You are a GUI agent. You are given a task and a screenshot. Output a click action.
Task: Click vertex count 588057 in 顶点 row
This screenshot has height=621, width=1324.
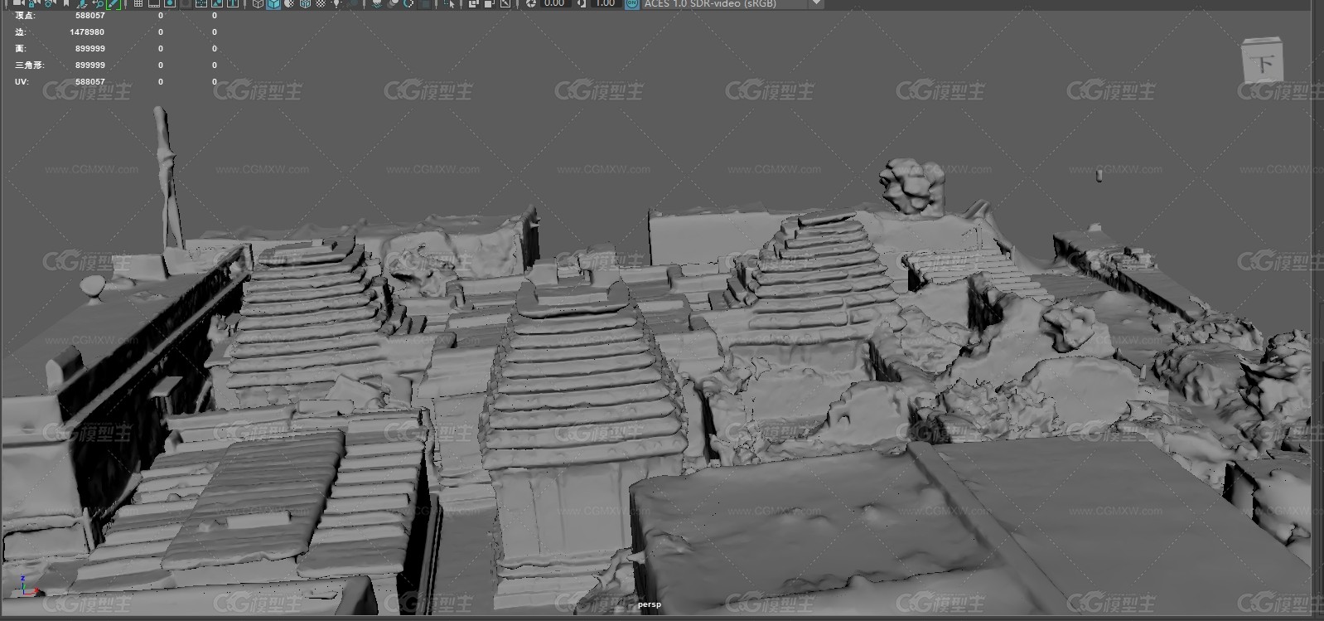pos(90,15)
